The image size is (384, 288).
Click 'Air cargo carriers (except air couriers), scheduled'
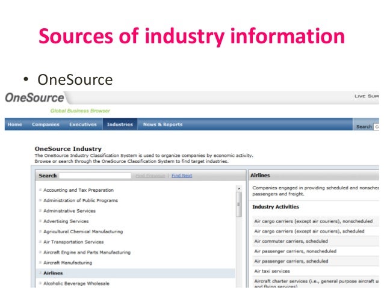[309, 231]
